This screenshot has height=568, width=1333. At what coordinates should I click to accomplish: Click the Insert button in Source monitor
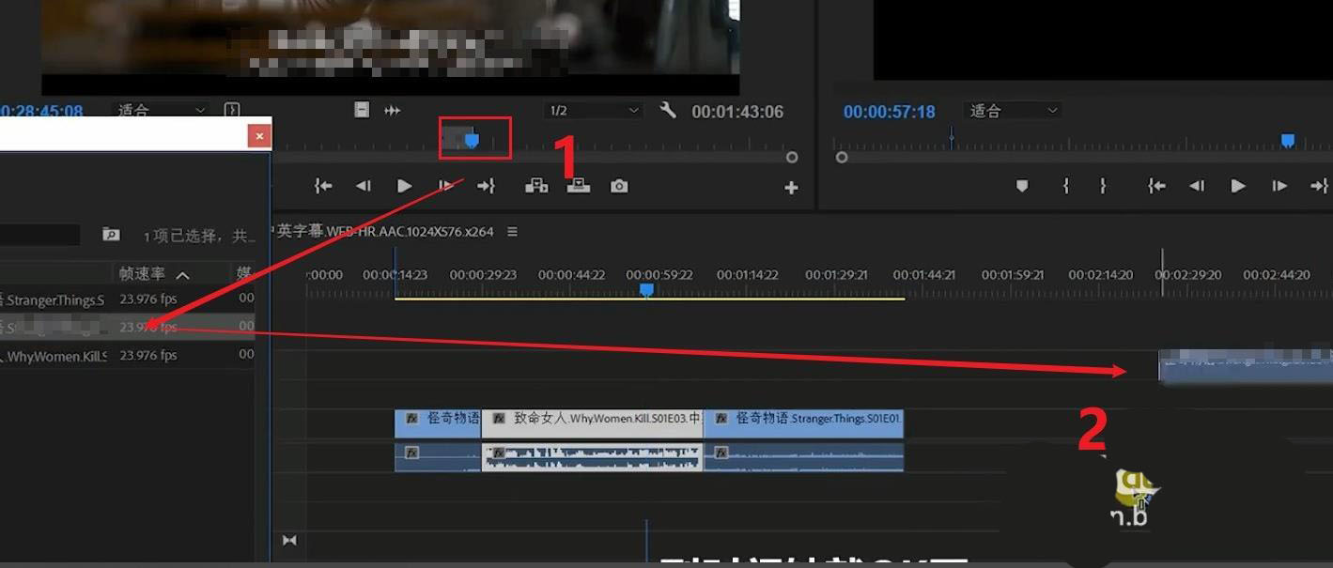536,186
